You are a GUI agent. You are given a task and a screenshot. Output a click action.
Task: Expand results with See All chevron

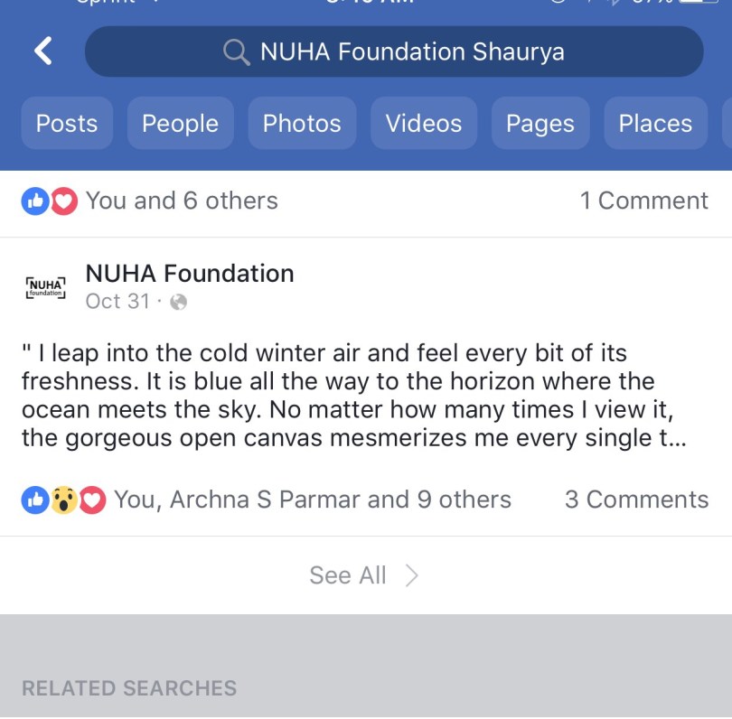pyautogui.click(x=411, y=575)
